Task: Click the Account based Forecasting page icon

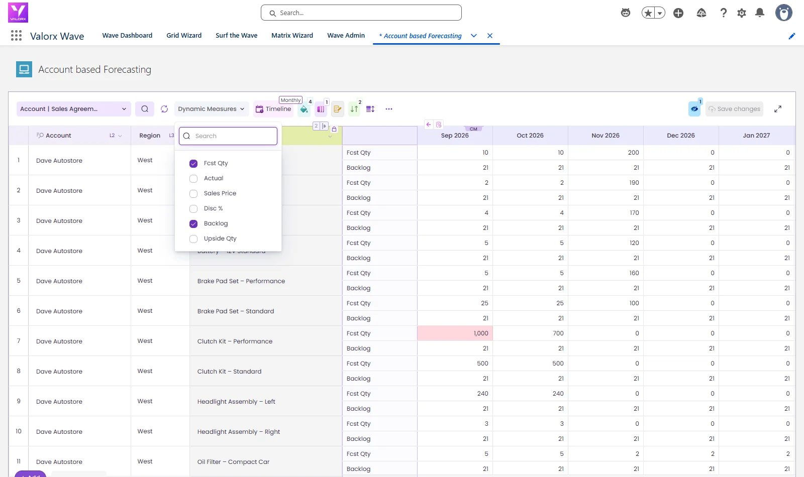Action: coord(24,69)
